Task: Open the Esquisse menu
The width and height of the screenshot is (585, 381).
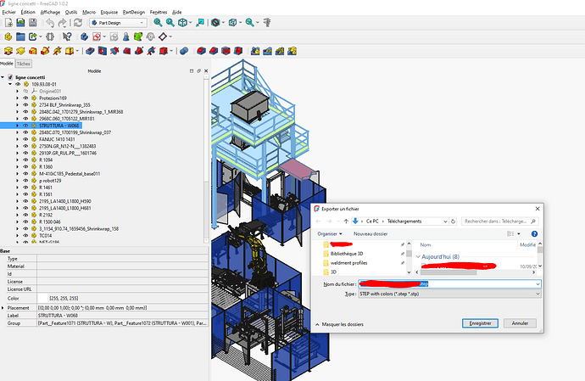Action: click(x=109, y=13)
